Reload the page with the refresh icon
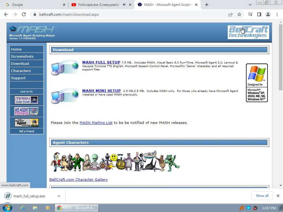Viewport: 283px width, 212px height. (x=24, y=14)
